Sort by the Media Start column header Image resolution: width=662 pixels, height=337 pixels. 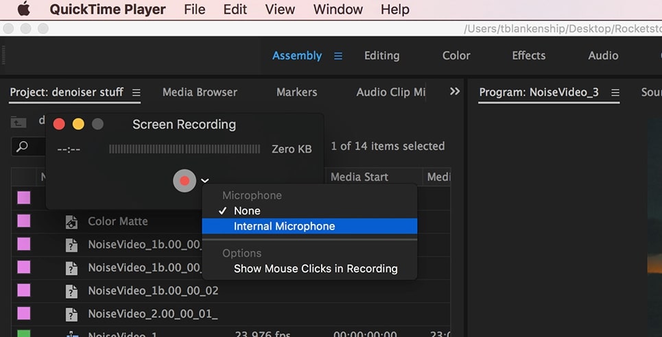359,177
